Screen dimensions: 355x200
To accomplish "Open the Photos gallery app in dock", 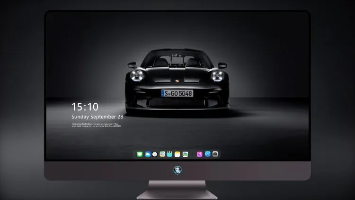I will pyautogui.click(x=185, y=154).
